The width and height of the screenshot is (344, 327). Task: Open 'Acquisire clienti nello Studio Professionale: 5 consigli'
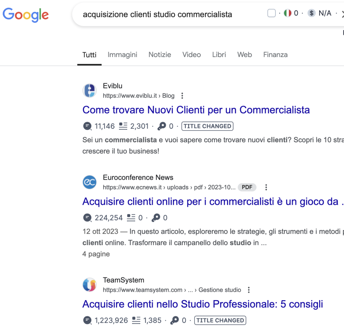click(x=203, y=304)
